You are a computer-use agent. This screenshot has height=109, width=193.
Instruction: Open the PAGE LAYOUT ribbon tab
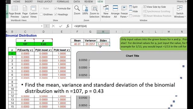pyautogui.click(x=45, y=2)
